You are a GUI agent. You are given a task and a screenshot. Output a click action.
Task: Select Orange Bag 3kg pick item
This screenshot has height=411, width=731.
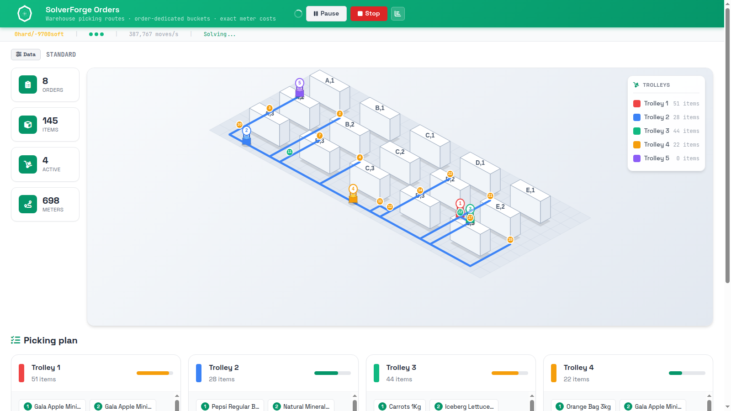click(583, 406)
